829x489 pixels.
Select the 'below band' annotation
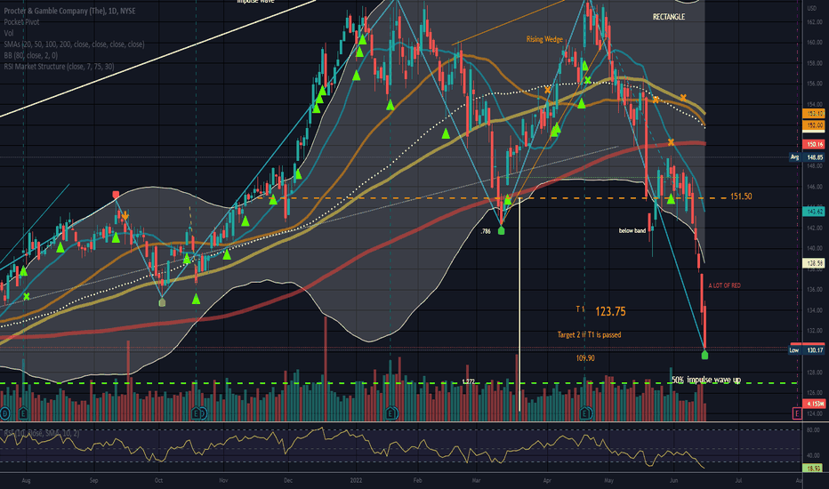pos(632,230)
